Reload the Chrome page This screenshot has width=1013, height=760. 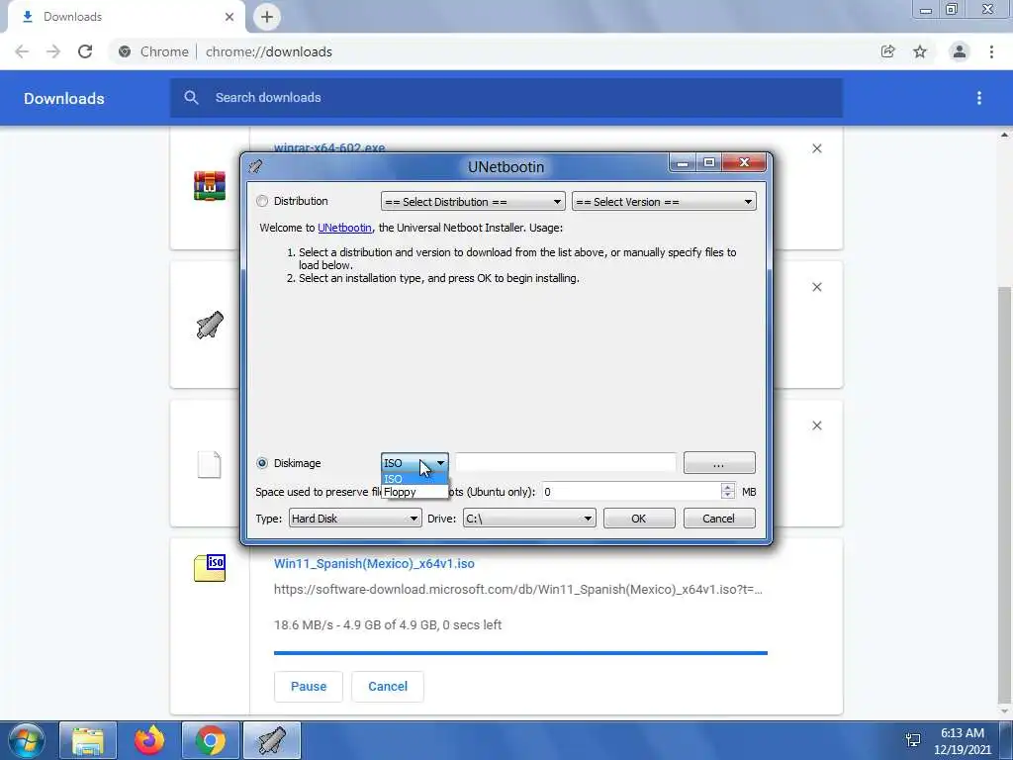click(x=85, y=51)
